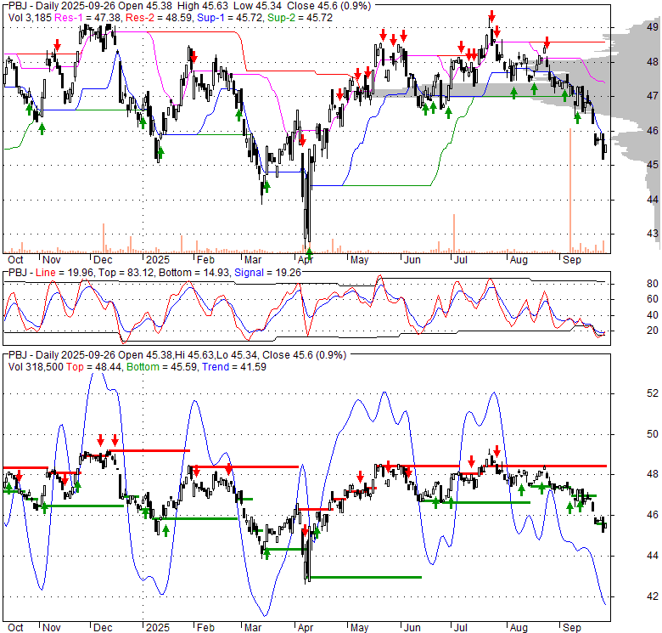Click the 20 level label on oscillator axis
662x633 pixels.
tap(653, 331)
